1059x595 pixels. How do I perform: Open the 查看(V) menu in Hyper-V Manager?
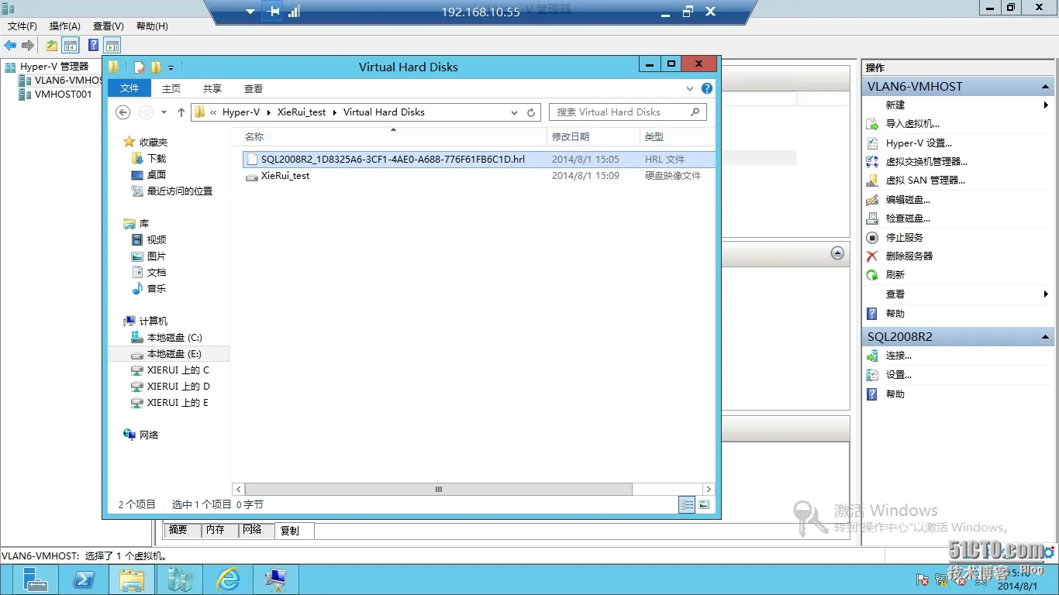pyautogui.click(x=109, y=26)
